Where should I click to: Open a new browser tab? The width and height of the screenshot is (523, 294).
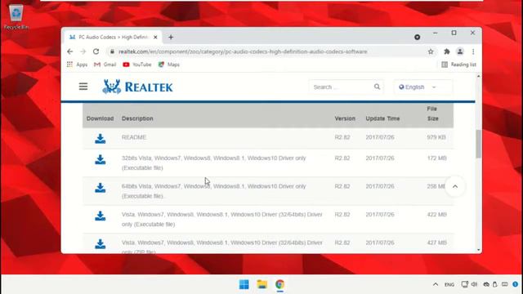click(x=171, y=37)
